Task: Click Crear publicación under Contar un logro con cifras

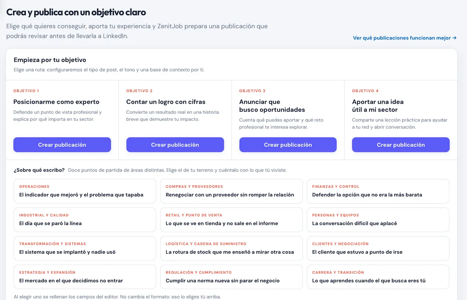Action: coord(175,145)
